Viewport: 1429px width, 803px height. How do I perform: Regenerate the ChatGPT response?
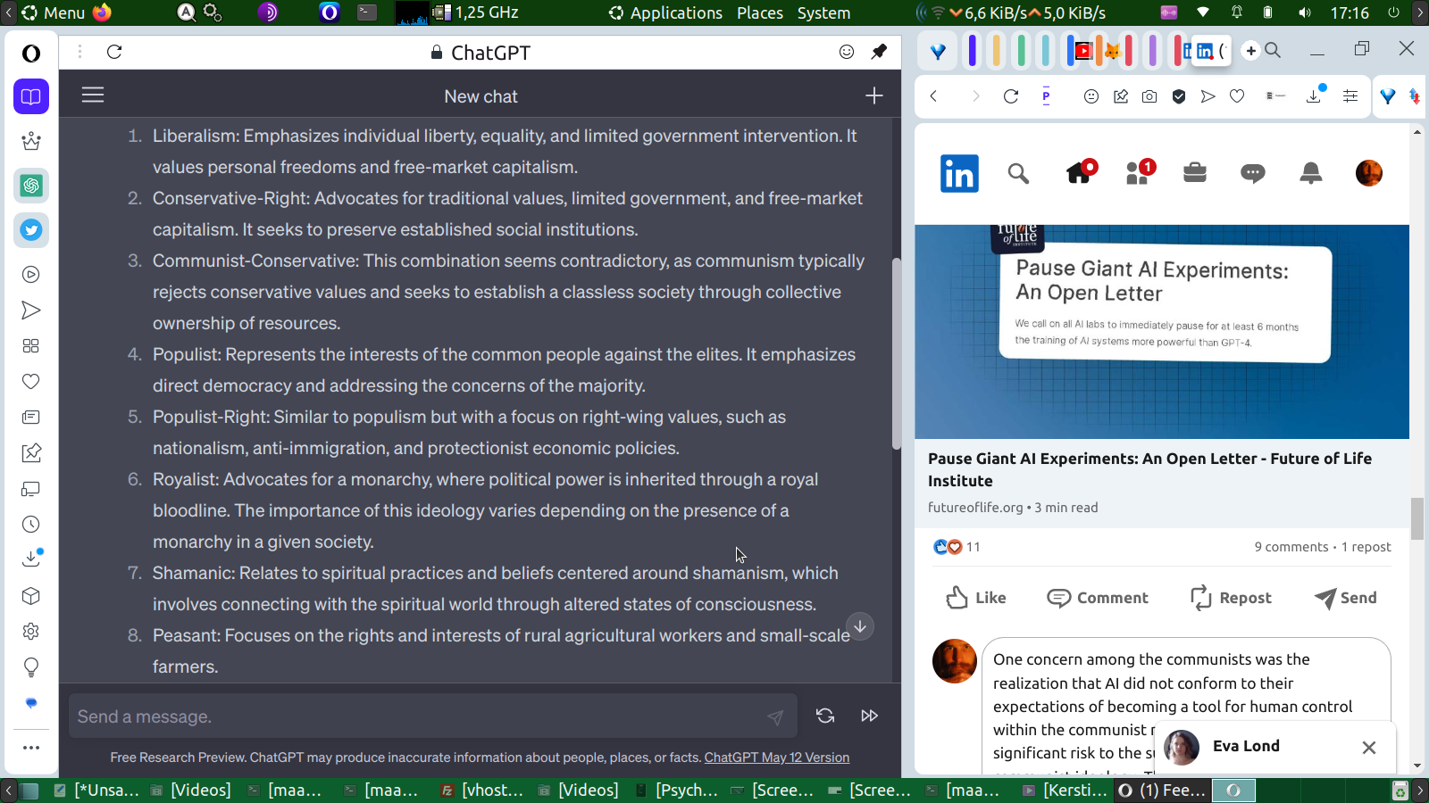point(825,716)
